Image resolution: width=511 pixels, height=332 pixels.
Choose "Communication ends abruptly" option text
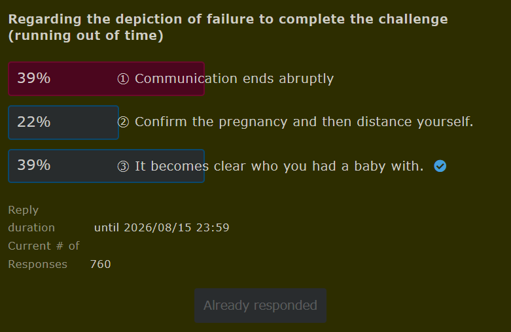coord(234,79)
